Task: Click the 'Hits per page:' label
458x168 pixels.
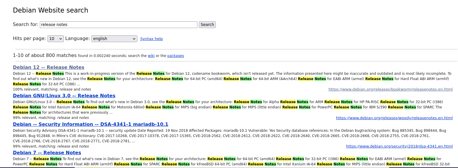Action: point(29,39)
